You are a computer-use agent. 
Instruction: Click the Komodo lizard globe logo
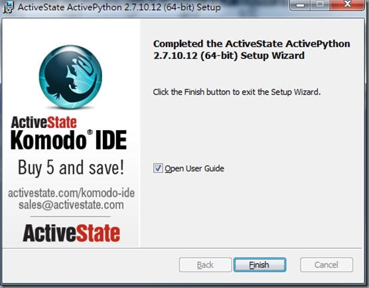[70, 77]
